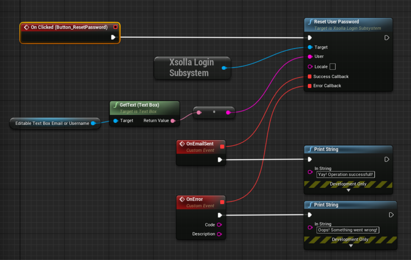Click the GetText Return Value pink pin
411x260 pixels.
(173, 121)
